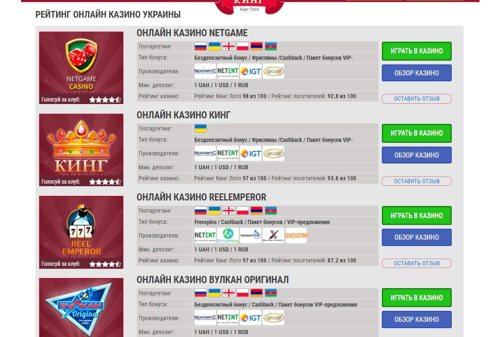Click the Microgaming logo in ReelEmperor row

(228, 235)
